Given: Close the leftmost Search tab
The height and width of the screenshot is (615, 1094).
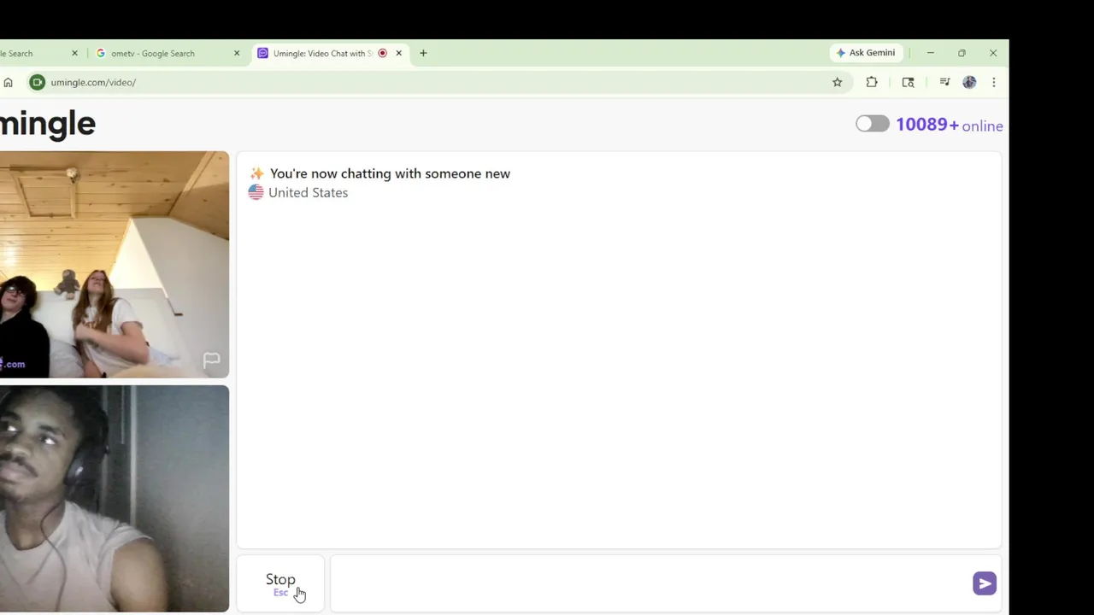Looking at the screenshot, I should point(74,53).
